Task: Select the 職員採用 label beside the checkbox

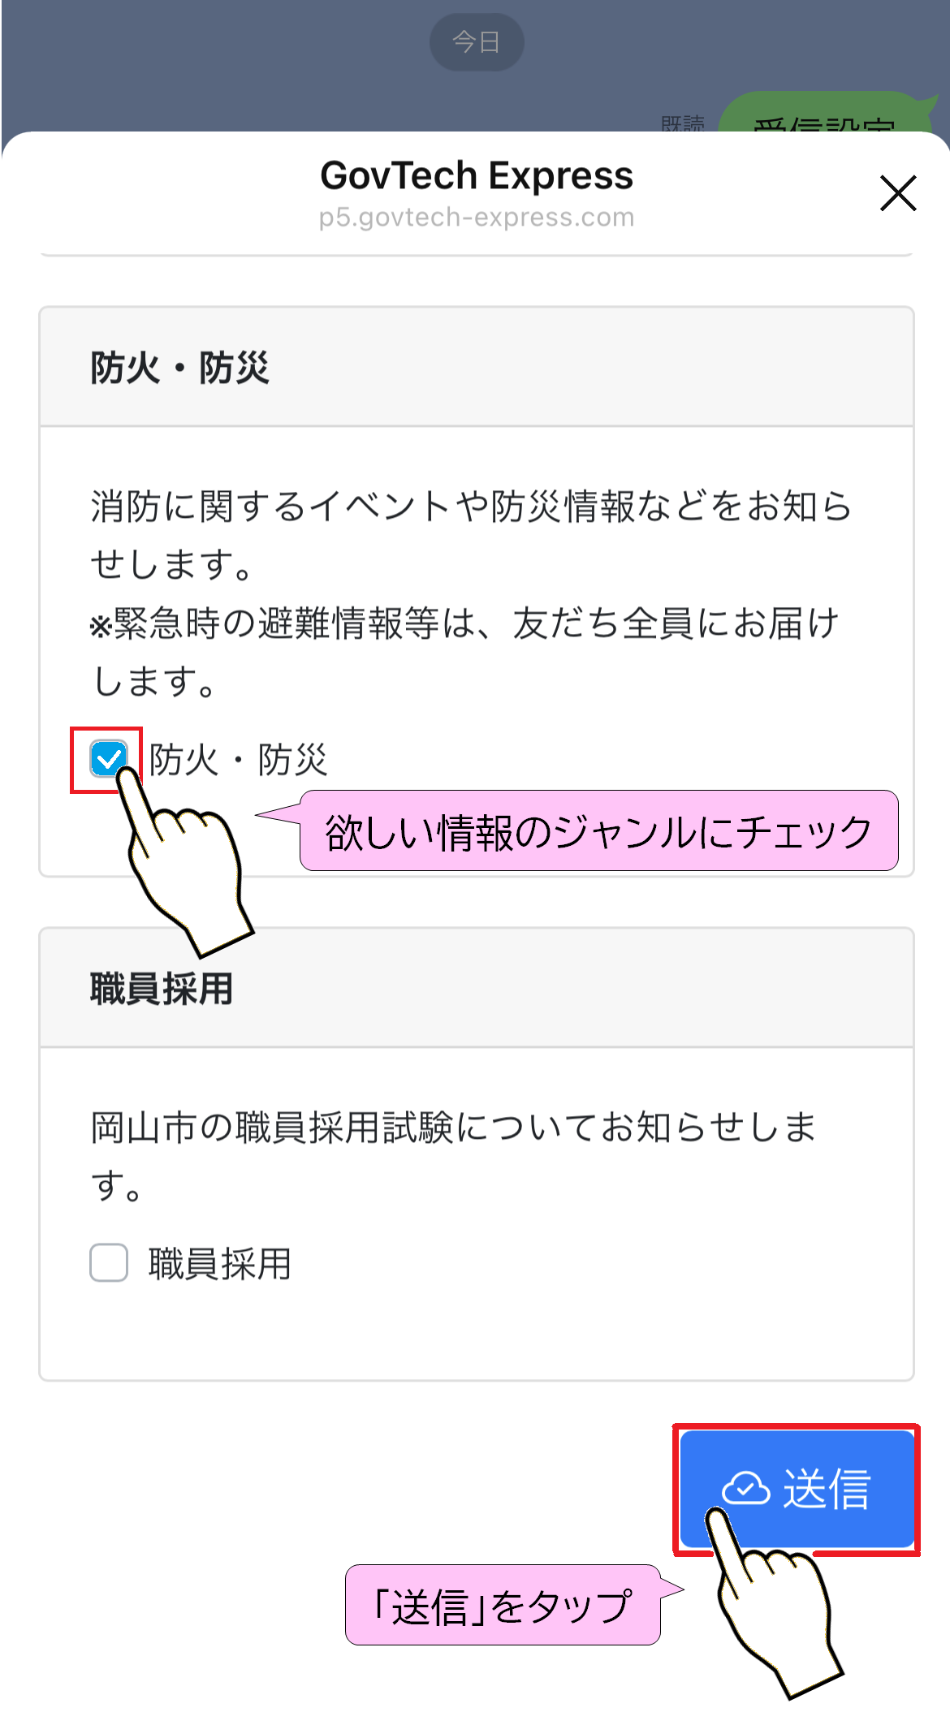Action: coord(219,1264)
